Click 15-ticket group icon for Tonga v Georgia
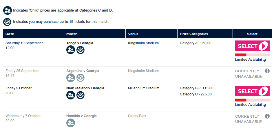 (x=81, y=50)
